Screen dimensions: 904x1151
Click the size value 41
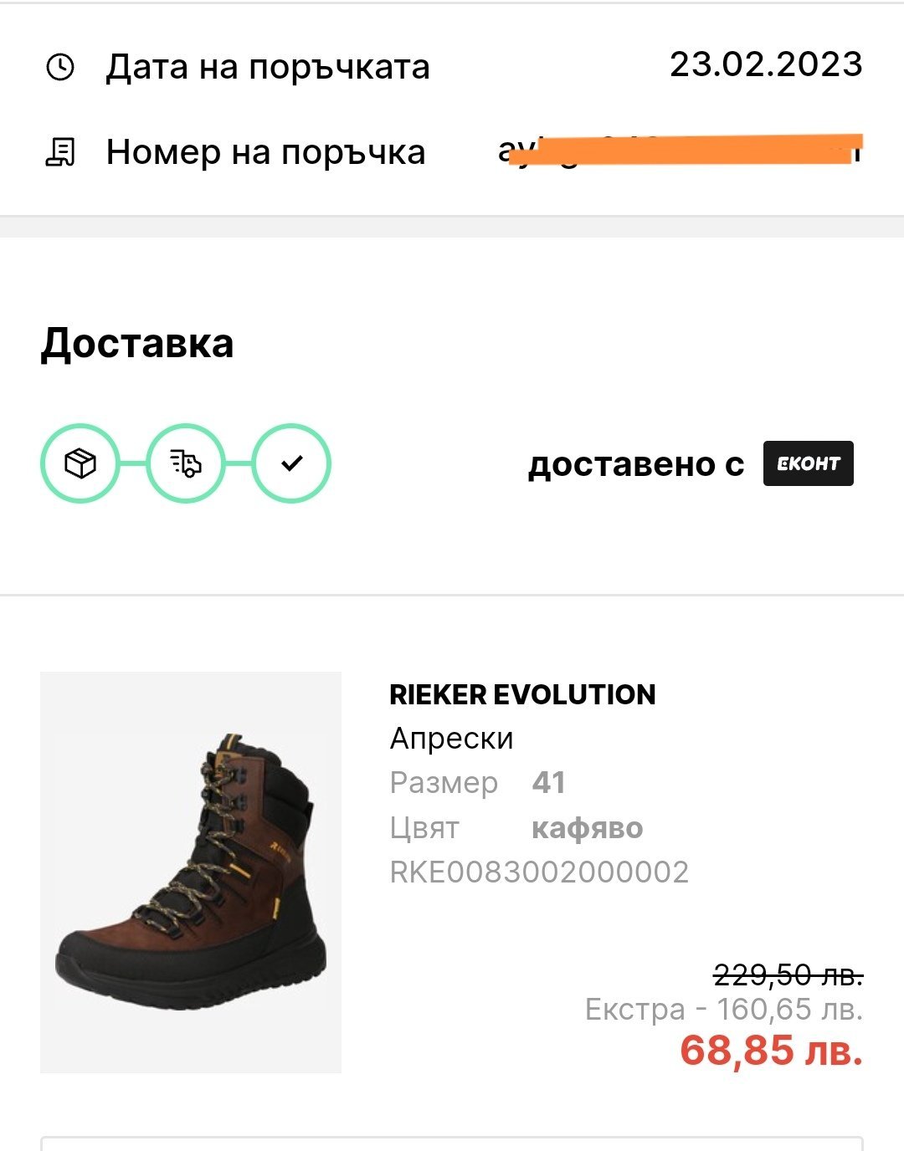click(548, 783)
